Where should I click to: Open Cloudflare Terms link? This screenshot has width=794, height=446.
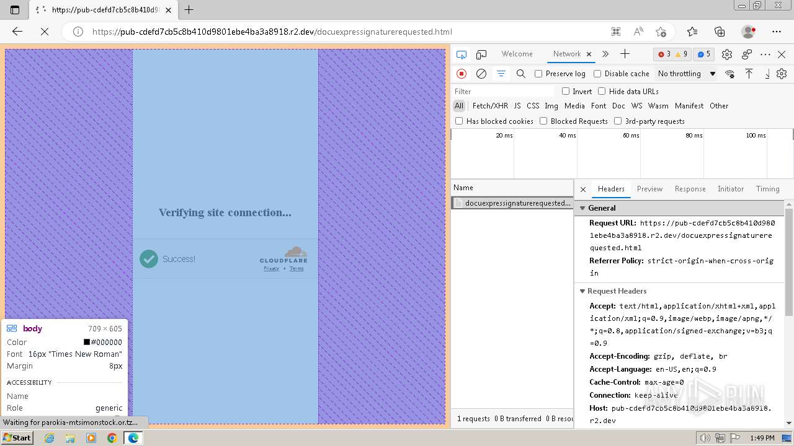(297, 268)
